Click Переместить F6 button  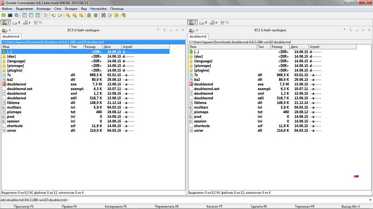pos(166,207)
